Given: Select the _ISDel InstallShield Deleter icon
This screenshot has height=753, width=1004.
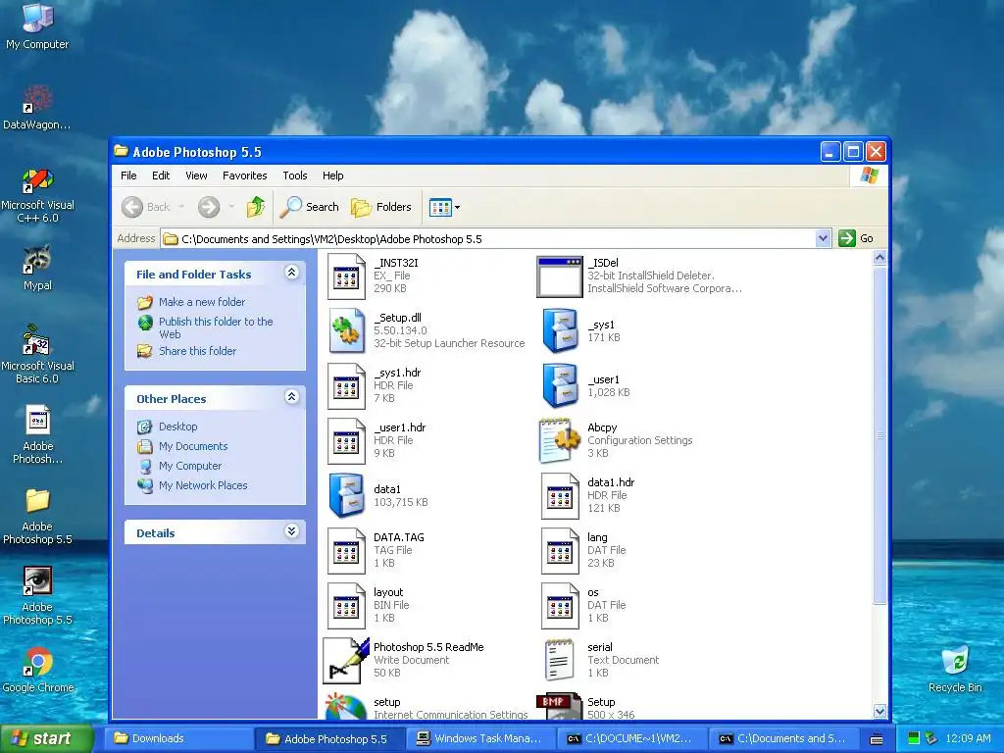Looking at the screenshot, I should 560,276.
